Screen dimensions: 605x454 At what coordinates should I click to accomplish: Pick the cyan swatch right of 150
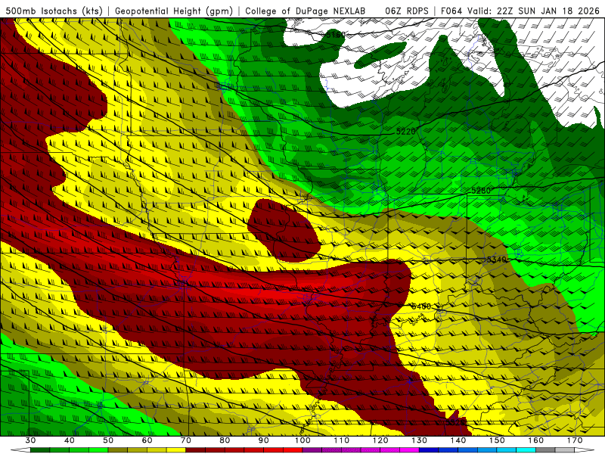507,450
